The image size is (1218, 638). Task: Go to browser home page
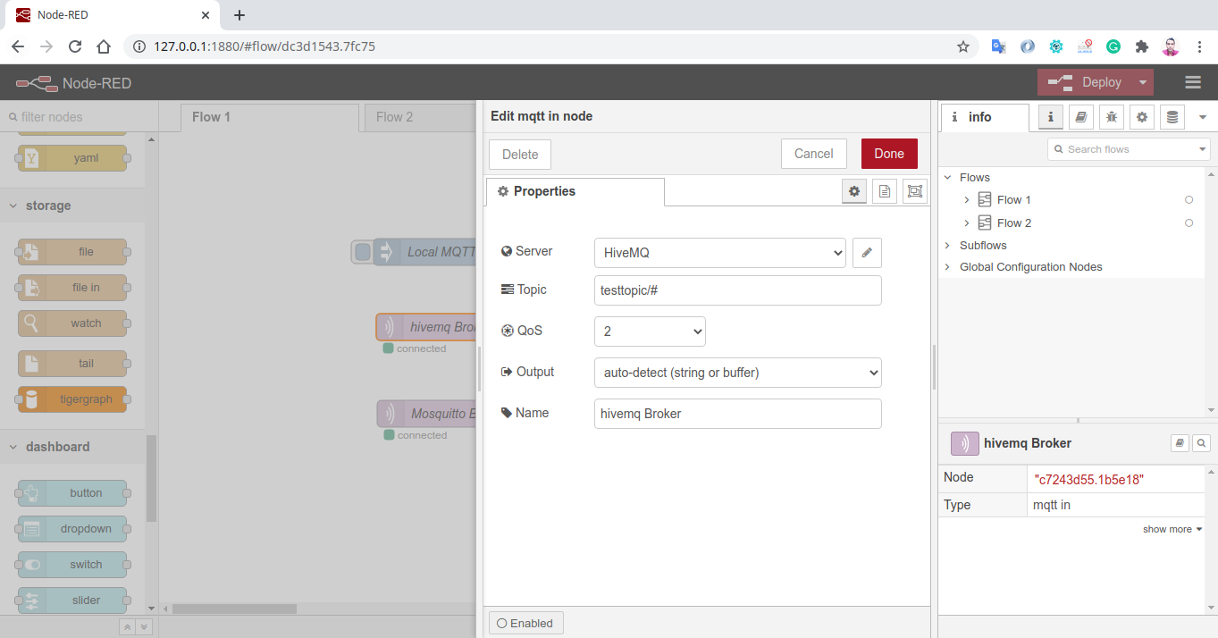(104, 46)
